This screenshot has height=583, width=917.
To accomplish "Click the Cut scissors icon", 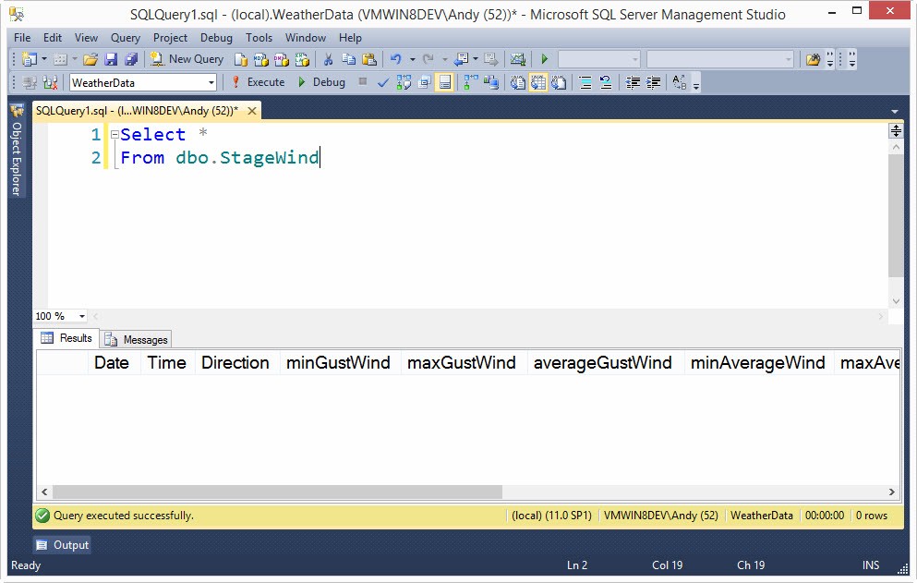I will [x=328, y=59].
